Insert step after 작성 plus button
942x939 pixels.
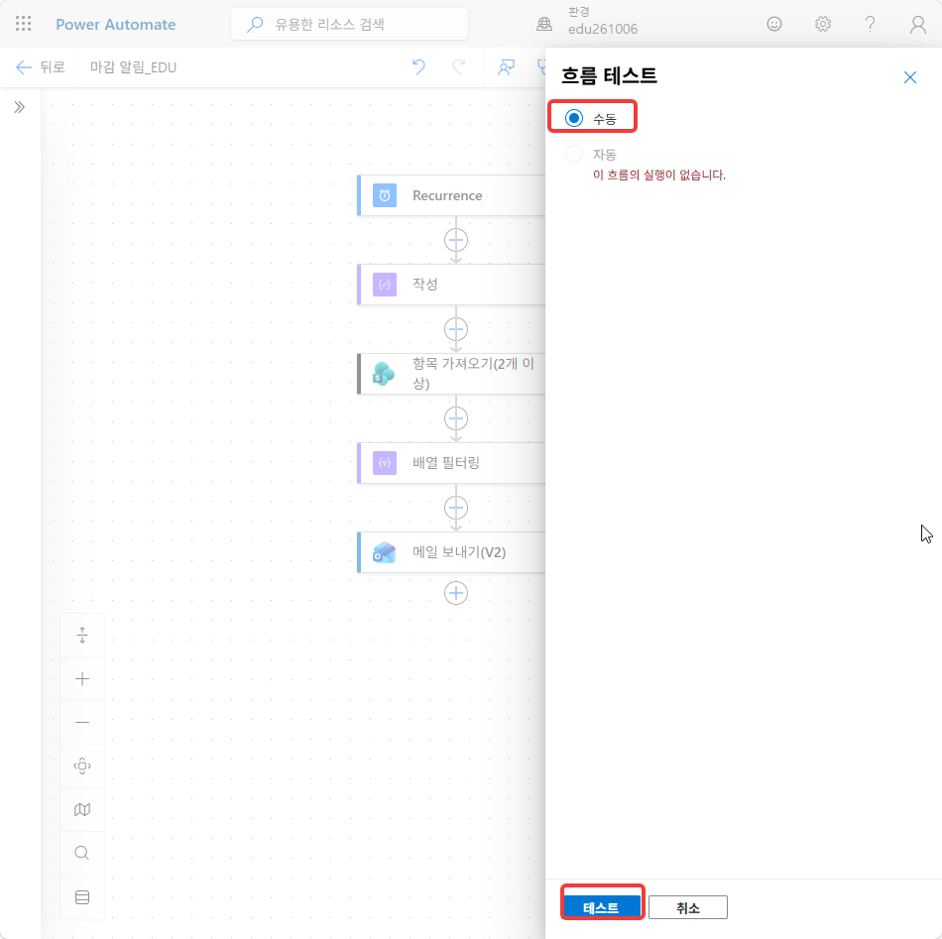click(x=456, y=329)
